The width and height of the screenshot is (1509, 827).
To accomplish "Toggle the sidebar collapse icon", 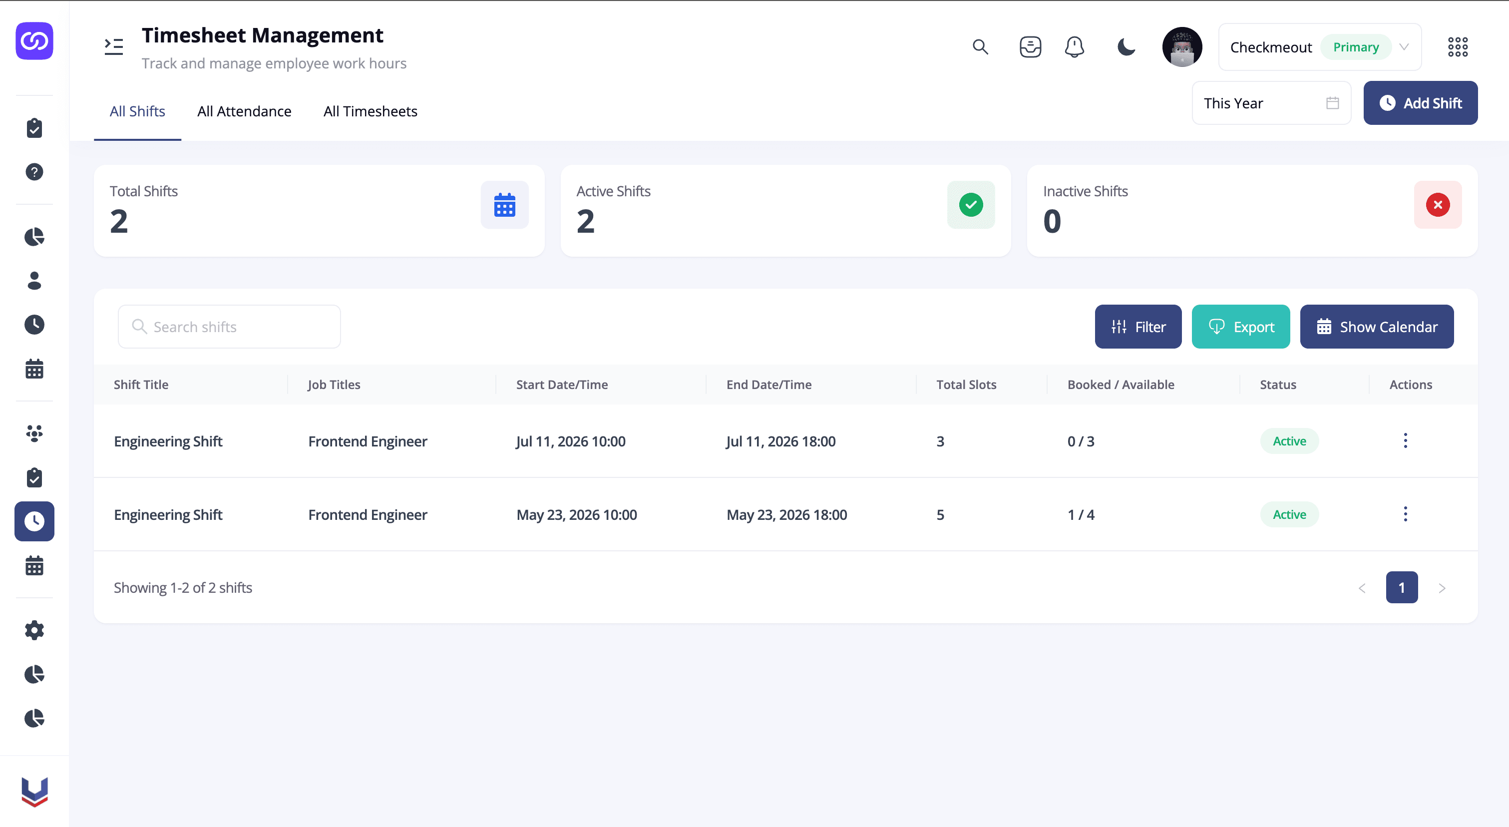I will [114, 47].
